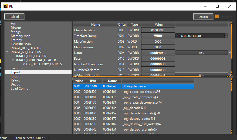Click the Name column header in upper table
The image size is (237, 140).
95,25
